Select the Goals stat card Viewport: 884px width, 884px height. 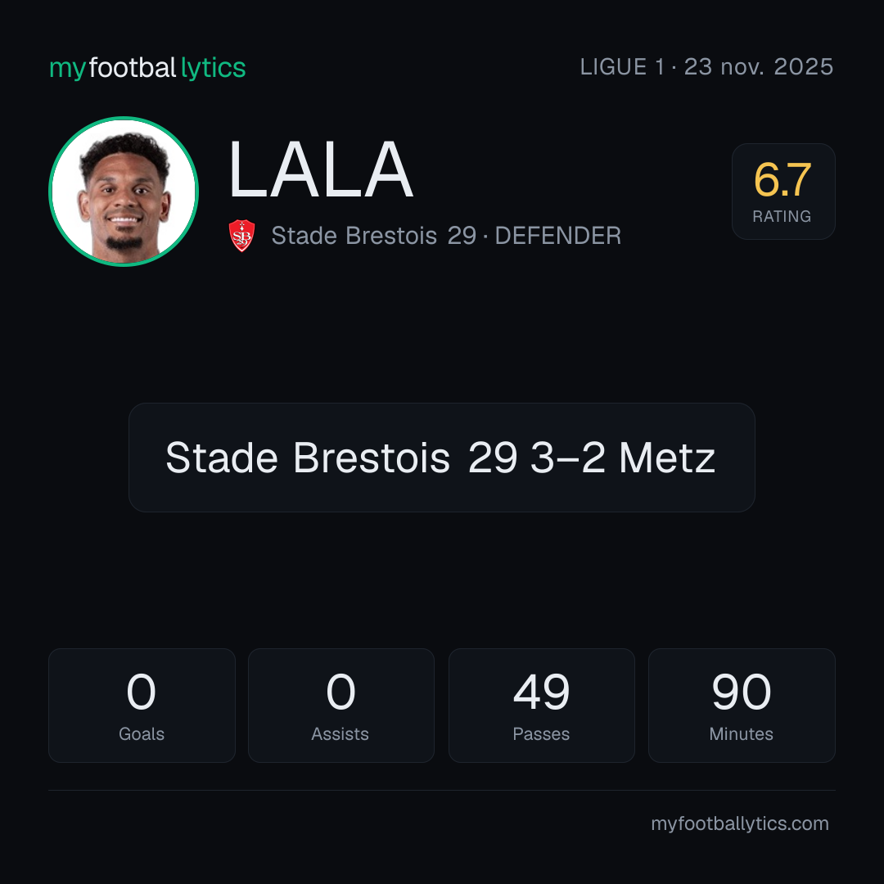pos(142,706)
